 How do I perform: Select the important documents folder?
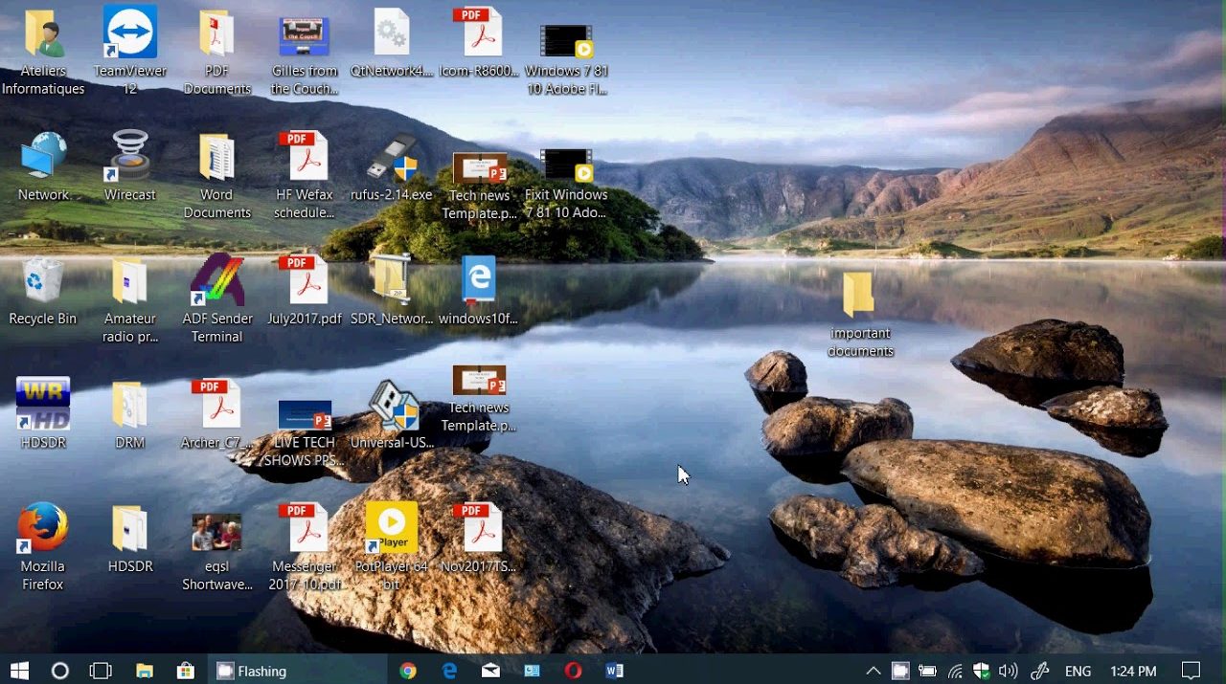(x=859, y=297)
